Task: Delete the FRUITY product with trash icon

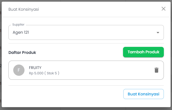Action: pos(157,70)
